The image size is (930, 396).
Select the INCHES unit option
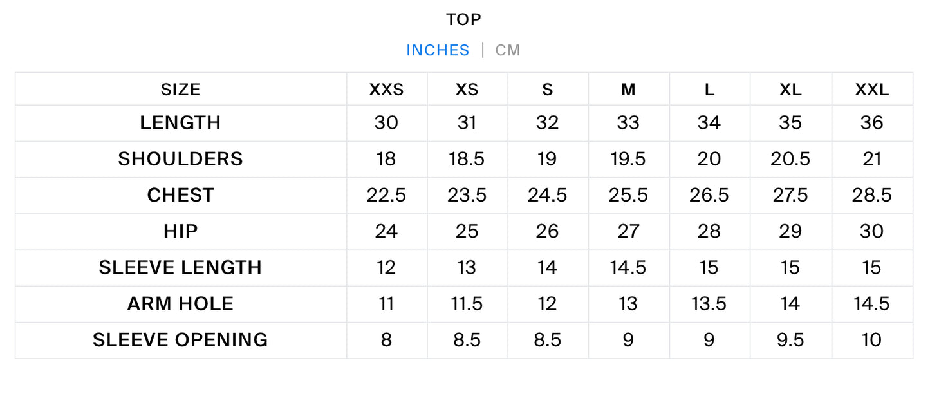pos(438,50)
